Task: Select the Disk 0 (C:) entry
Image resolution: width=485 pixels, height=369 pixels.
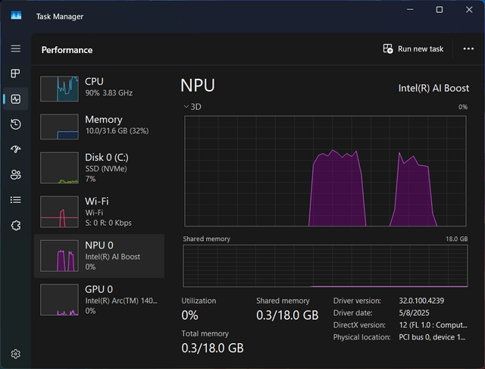Action: coord(99,168)
